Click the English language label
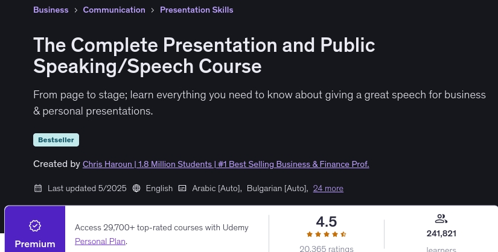 [x=159, y=188]
